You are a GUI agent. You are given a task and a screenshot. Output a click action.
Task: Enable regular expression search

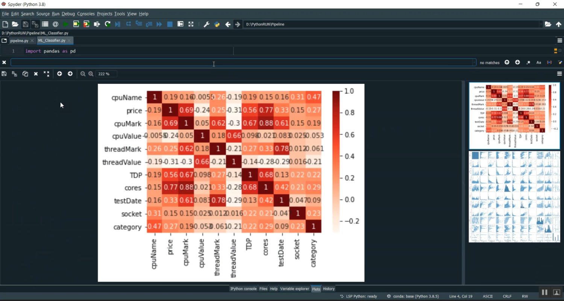(x=528, y=62)
